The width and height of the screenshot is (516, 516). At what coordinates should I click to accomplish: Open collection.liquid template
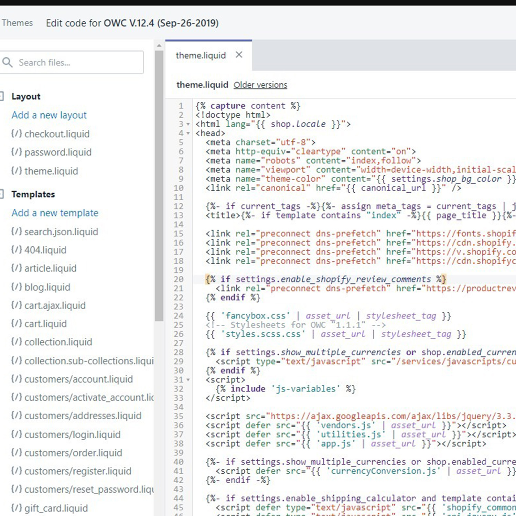tap(58, 342)
